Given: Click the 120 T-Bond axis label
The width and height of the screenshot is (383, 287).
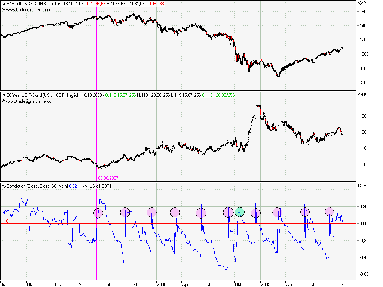Looking at the screenshot, I should [x=363, y=132].
